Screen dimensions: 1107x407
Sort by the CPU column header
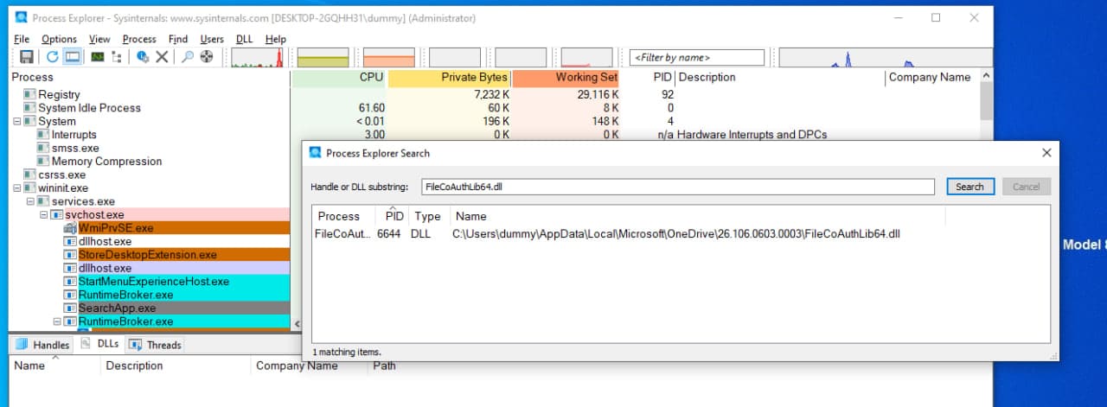coord(339,78)
